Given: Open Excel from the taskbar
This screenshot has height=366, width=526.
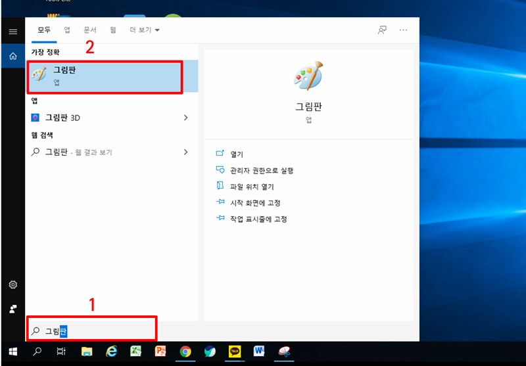Looking at the screenshot, I should point(136,352).
